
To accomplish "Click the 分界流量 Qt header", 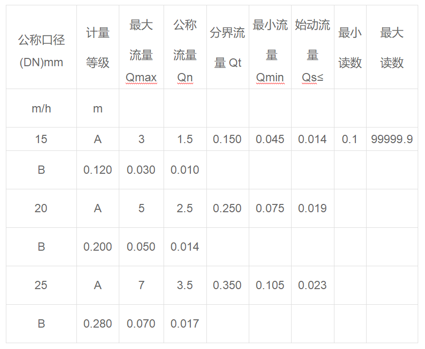I will (x=227, y=48).
